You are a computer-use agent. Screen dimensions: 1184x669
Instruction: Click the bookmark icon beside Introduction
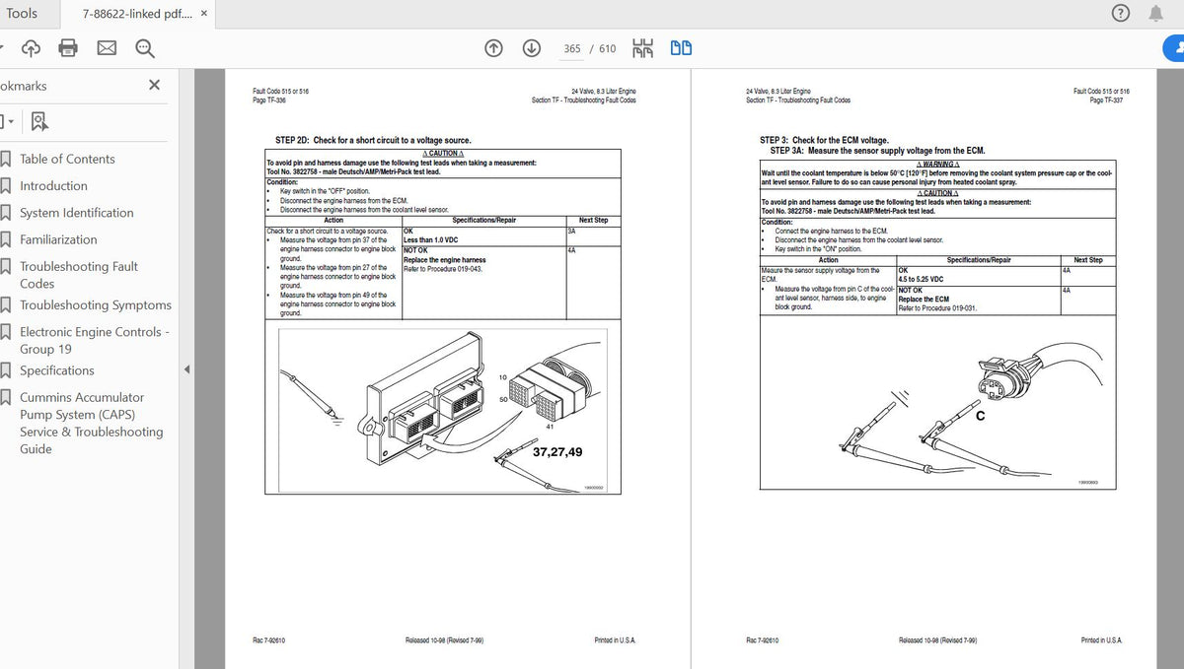click(x=6, y=185)
